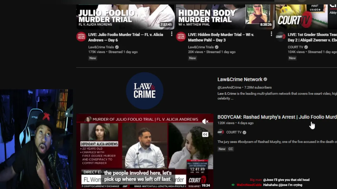
Task: Click the 'Big man' chat message
Action: tap(280, 180)
